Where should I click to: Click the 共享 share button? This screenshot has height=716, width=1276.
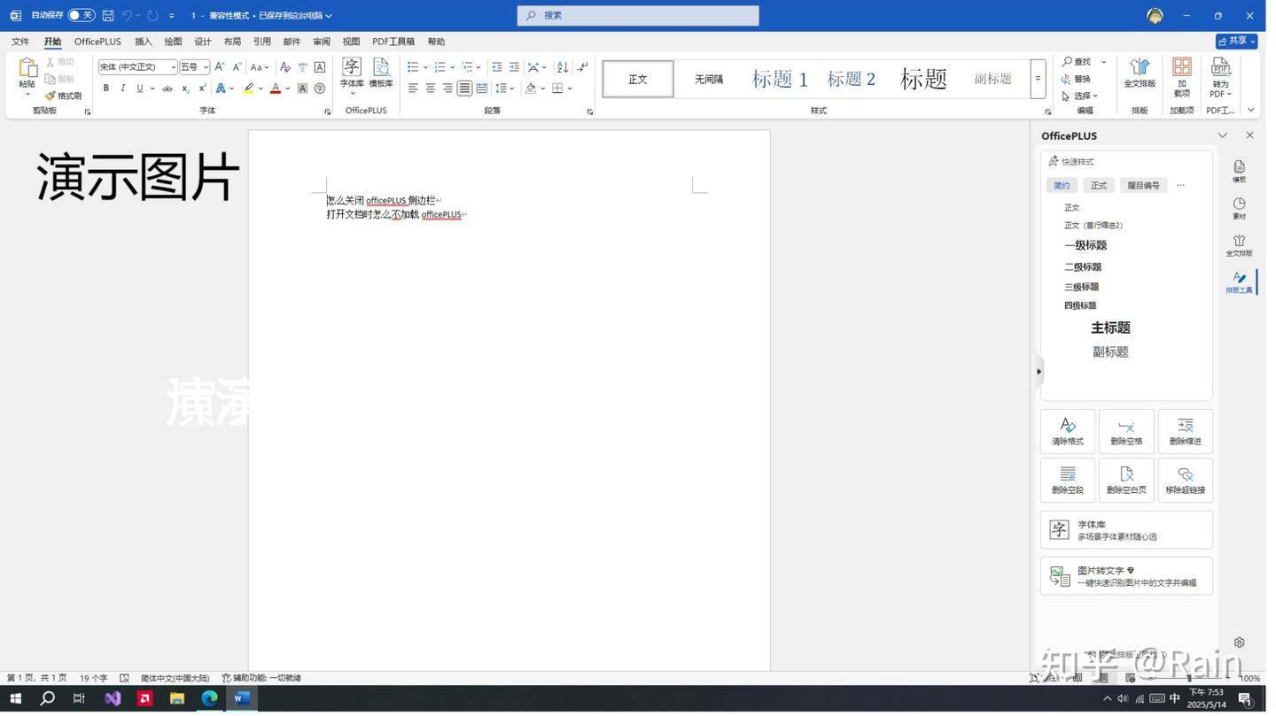[x=1237, y=42]
